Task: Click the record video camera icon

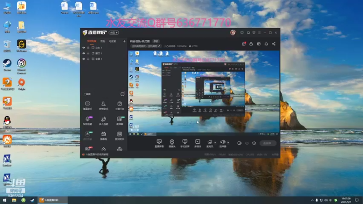Action: click(x=240, y=143)
